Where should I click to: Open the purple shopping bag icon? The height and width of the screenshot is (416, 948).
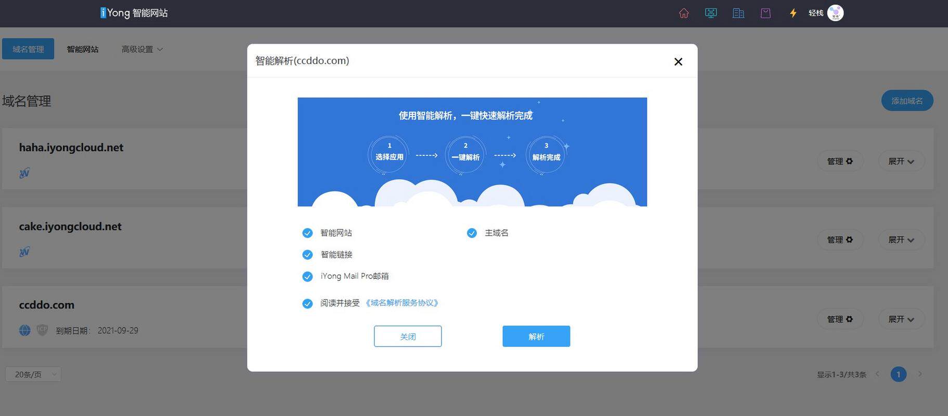pyautogui.click(x=765, y=13)
